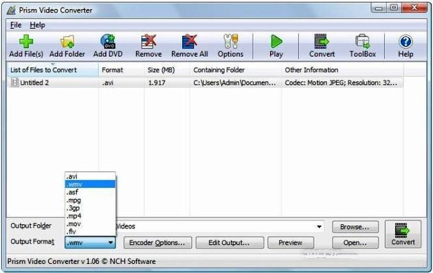Choose .flv from the format list
This screenshot has width=433, height=273.
(90, 232)
